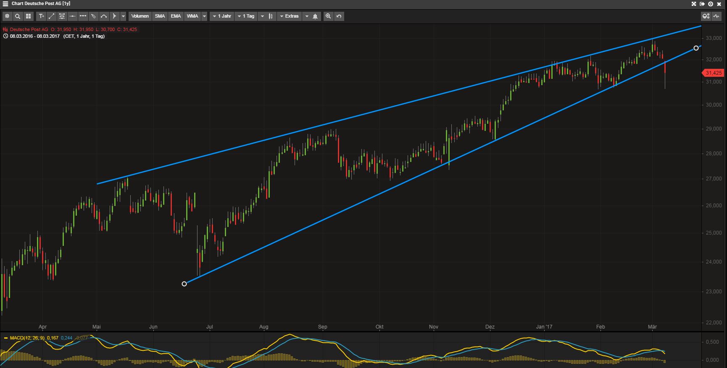Close the chart panel with X
The height and width of the screenshot is (368, 727).
[x=719, y=4]
